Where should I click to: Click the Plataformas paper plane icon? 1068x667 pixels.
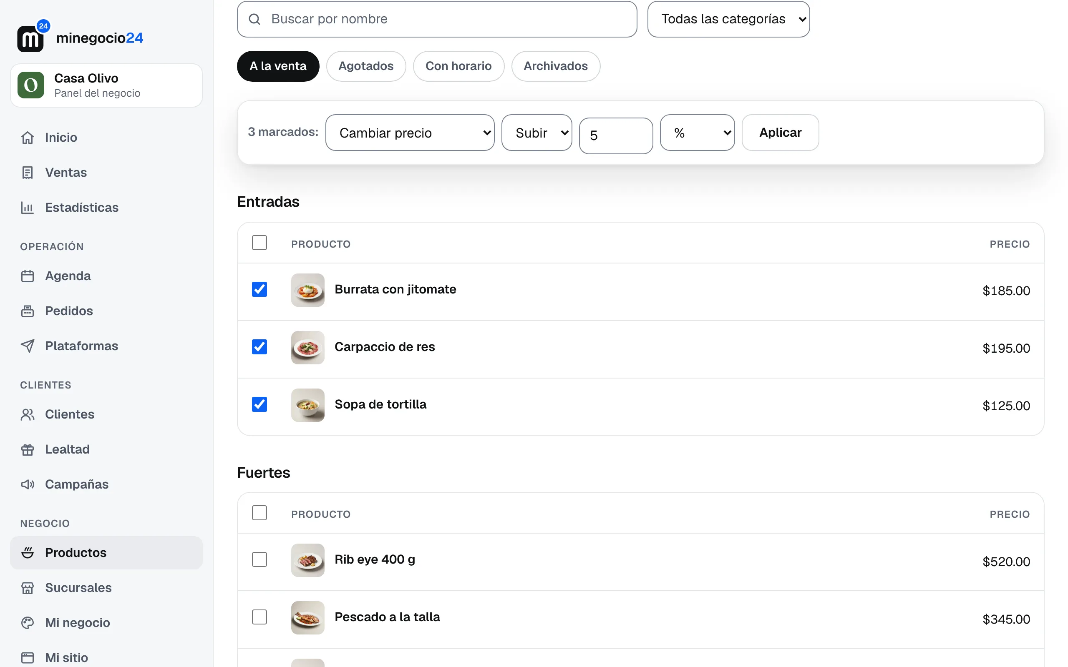click(x=28, y=346)
